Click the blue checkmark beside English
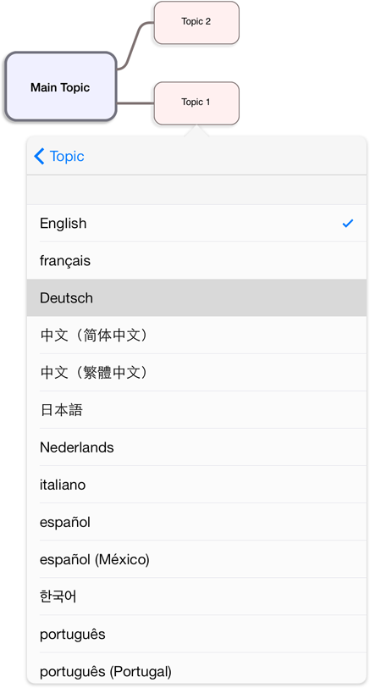 coord(348,224)
